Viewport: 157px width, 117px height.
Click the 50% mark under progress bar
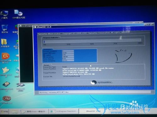[92, 44]
